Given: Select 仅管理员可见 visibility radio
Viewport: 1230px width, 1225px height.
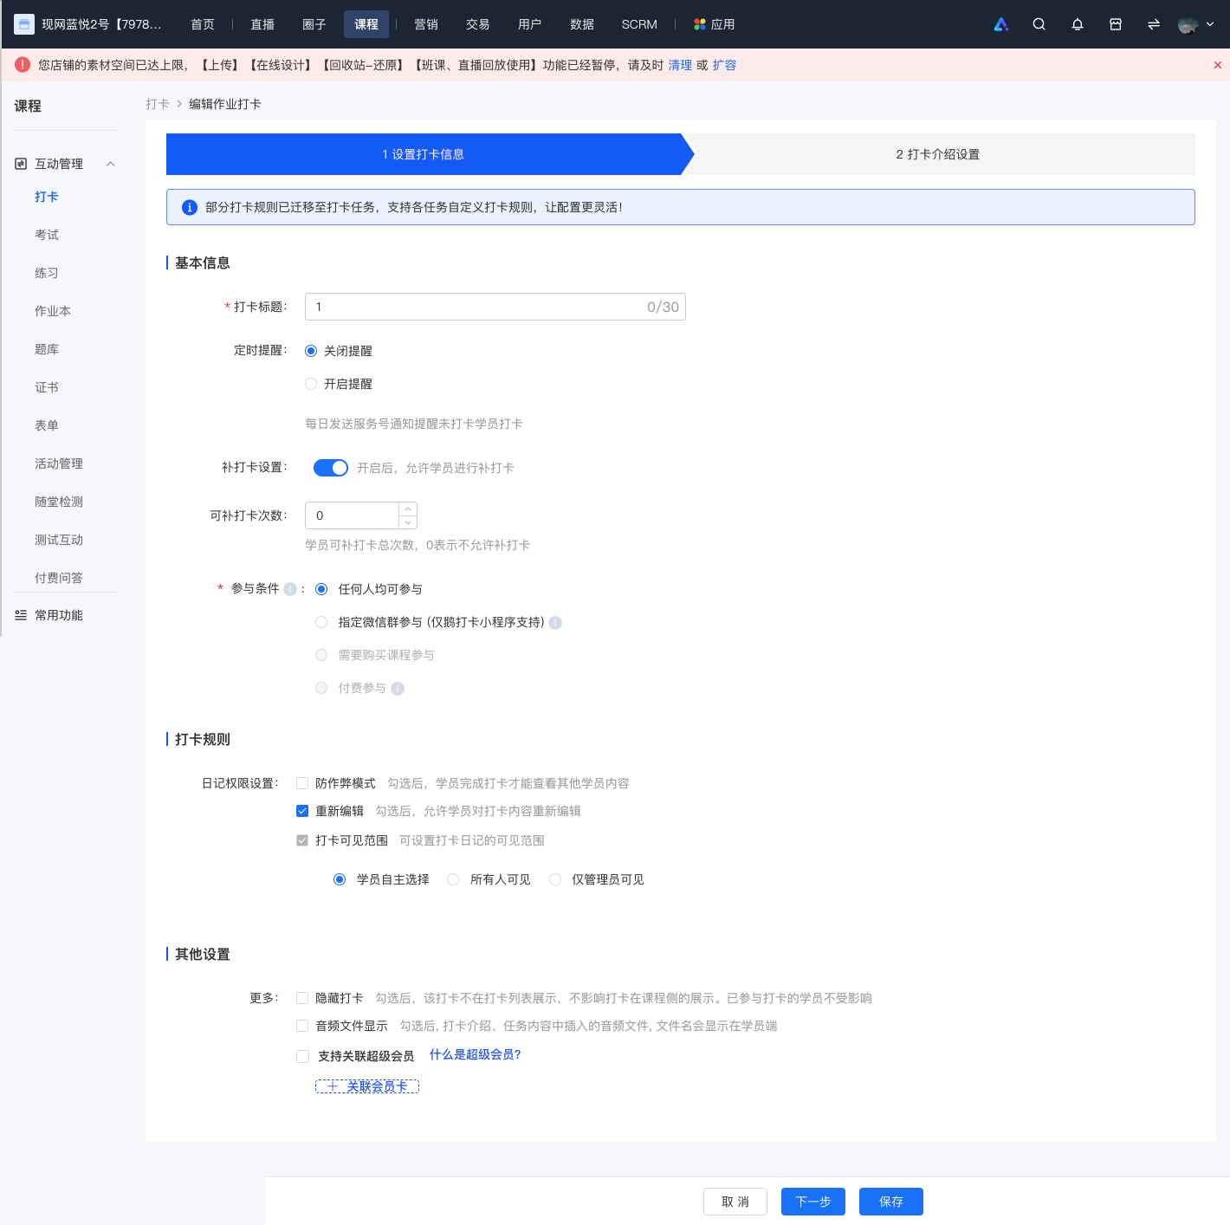Looking at the screenshot, I should coord(555,879).
